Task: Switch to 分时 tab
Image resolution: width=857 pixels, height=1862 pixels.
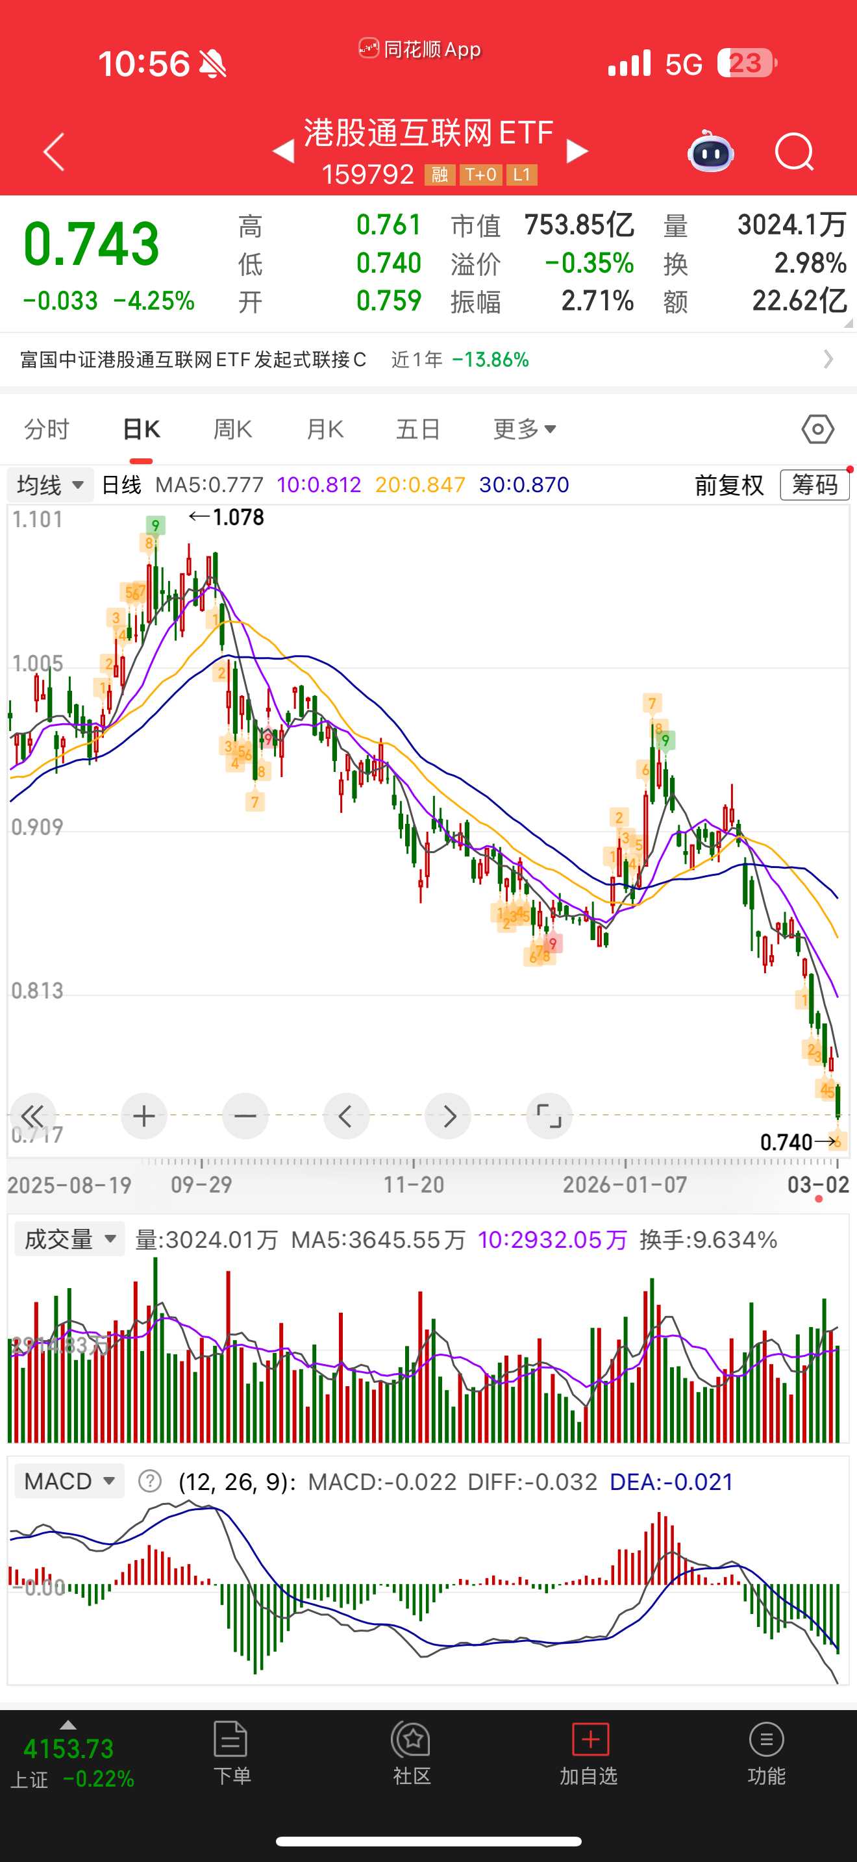Action: pos(46,429)
